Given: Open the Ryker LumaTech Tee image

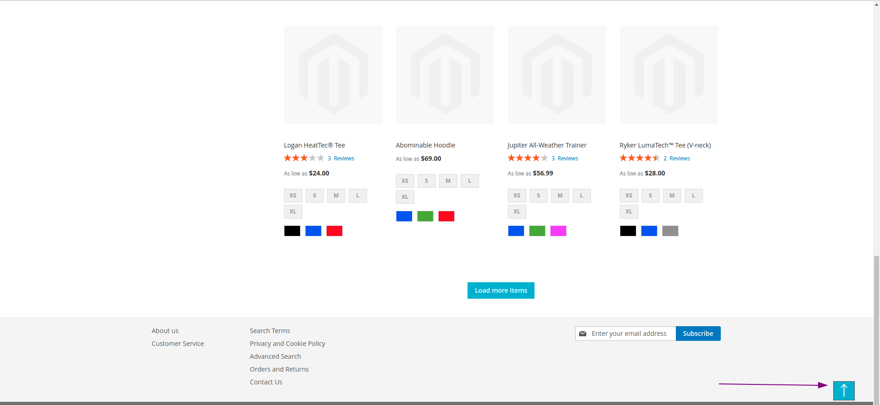Looking at the screenshot, I should click(x=669, y=75).
